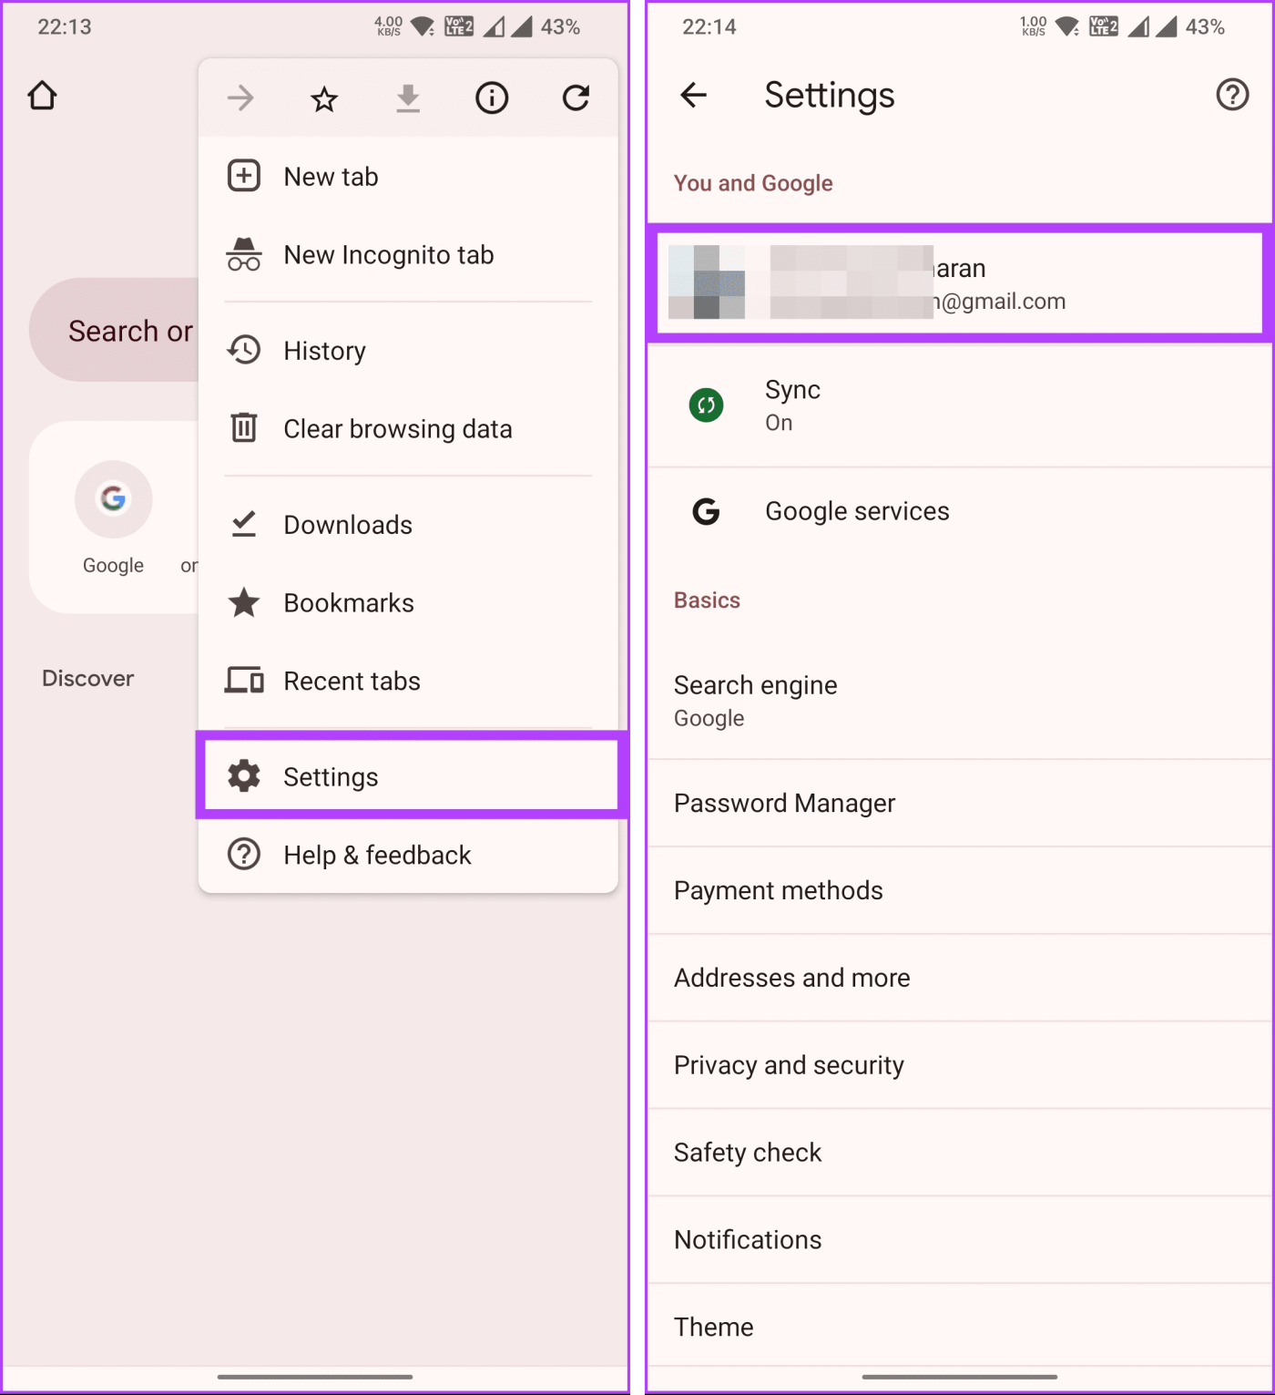Tap Chrome's home icon
Screen dimensions: 1275x1395
tap(42, 95)
